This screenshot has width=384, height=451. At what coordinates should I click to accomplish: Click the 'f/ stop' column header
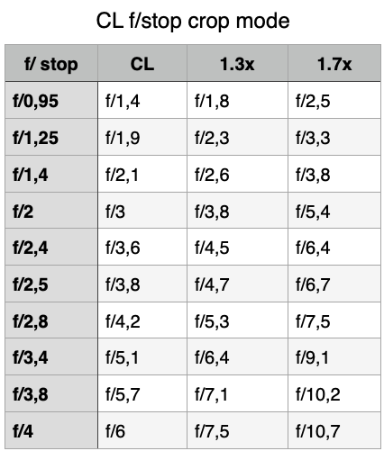tap(51, 63)
